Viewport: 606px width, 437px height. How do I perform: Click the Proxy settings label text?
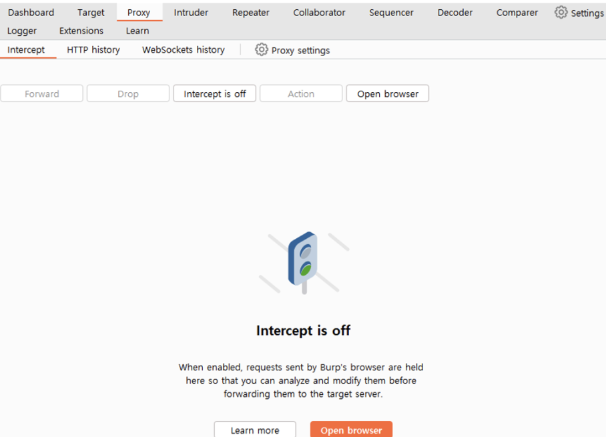point(301,50)
